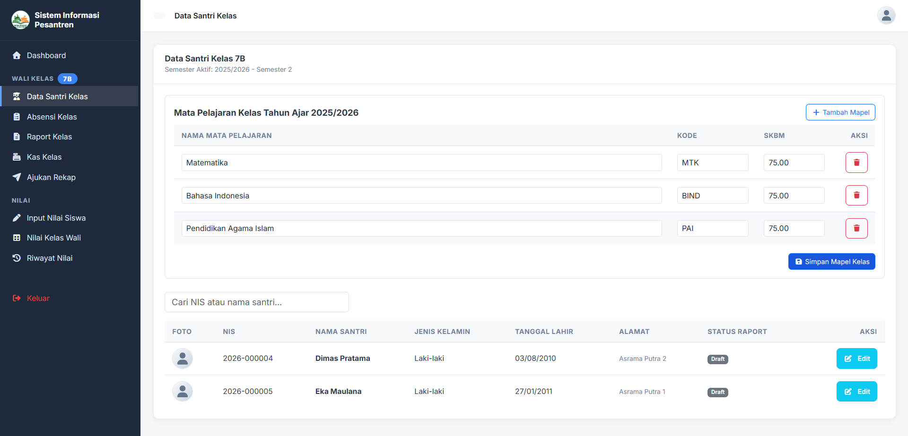Click the STATUS RAPORT column header
The width and height of the screenshot is (908, 436).
(x=737, y=332)
